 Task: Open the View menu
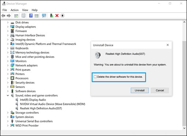coord(25,10)
